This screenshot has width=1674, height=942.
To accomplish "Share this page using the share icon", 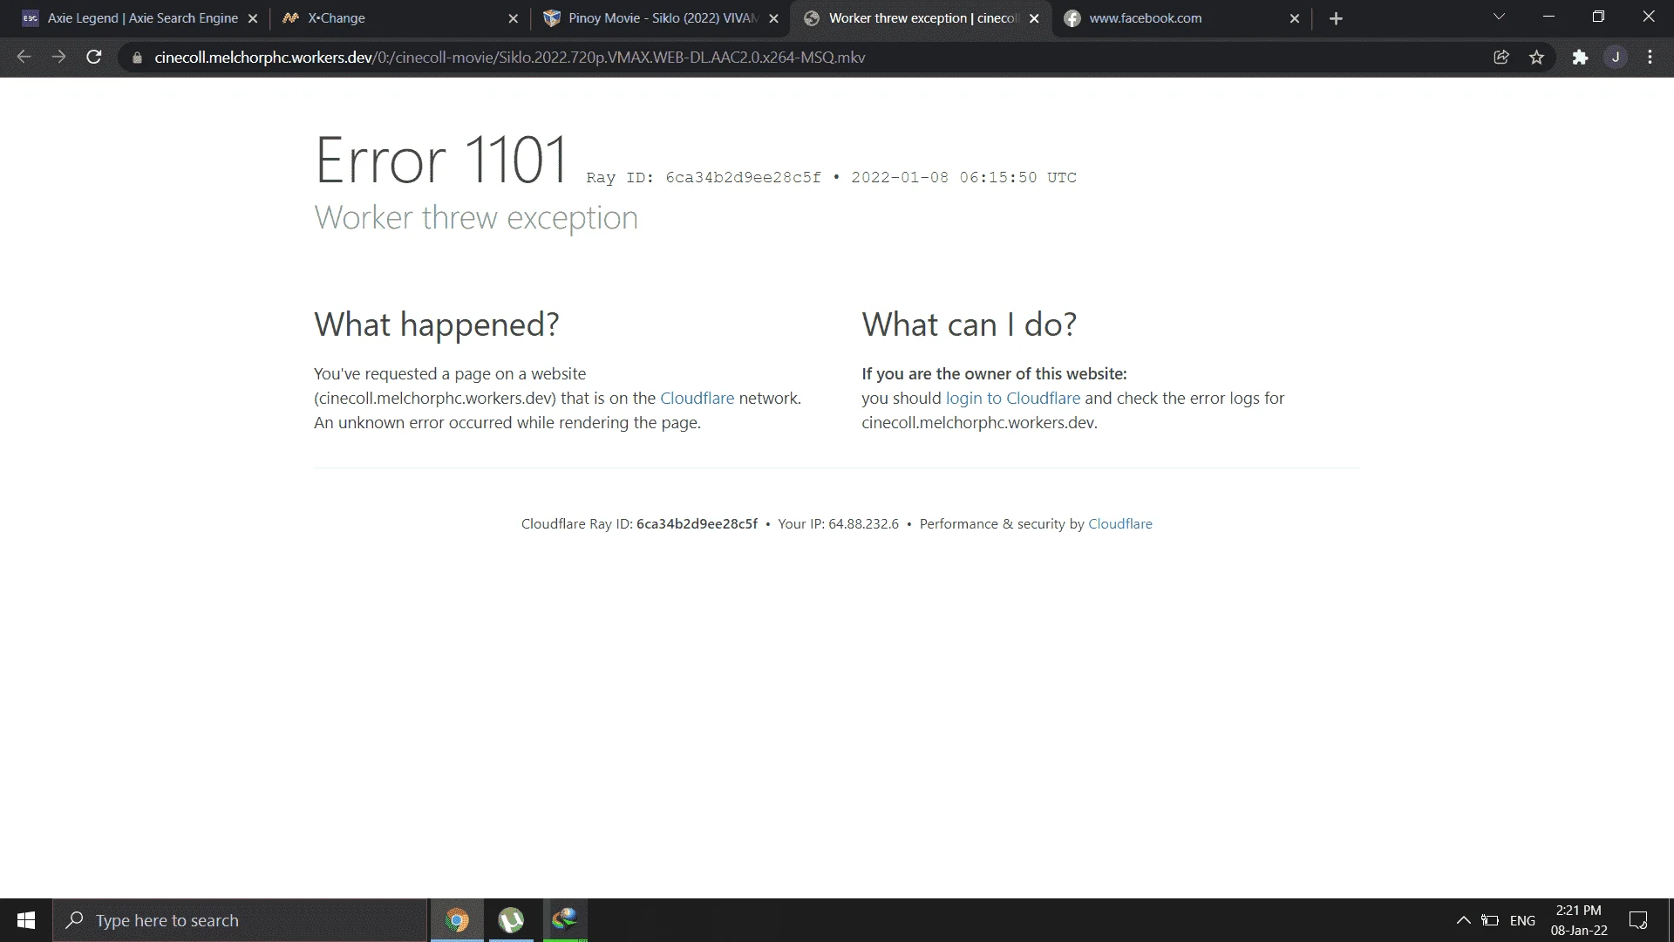I will tap(1501, 58).
